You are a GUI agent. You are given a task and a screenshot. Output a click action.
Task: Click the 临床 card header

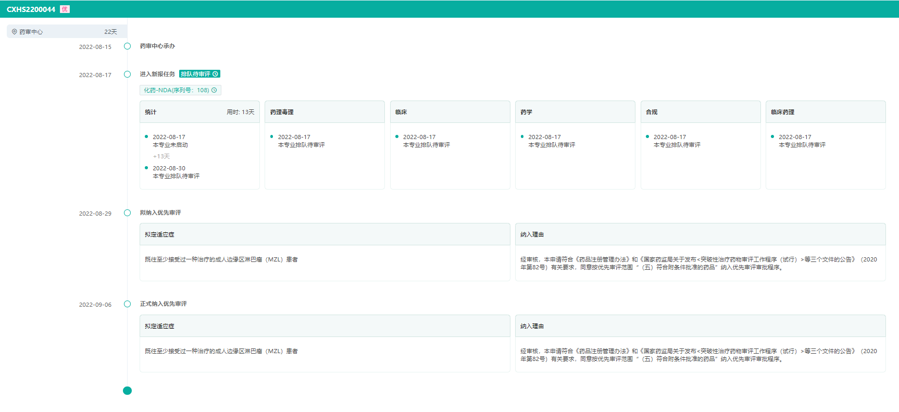450,112
